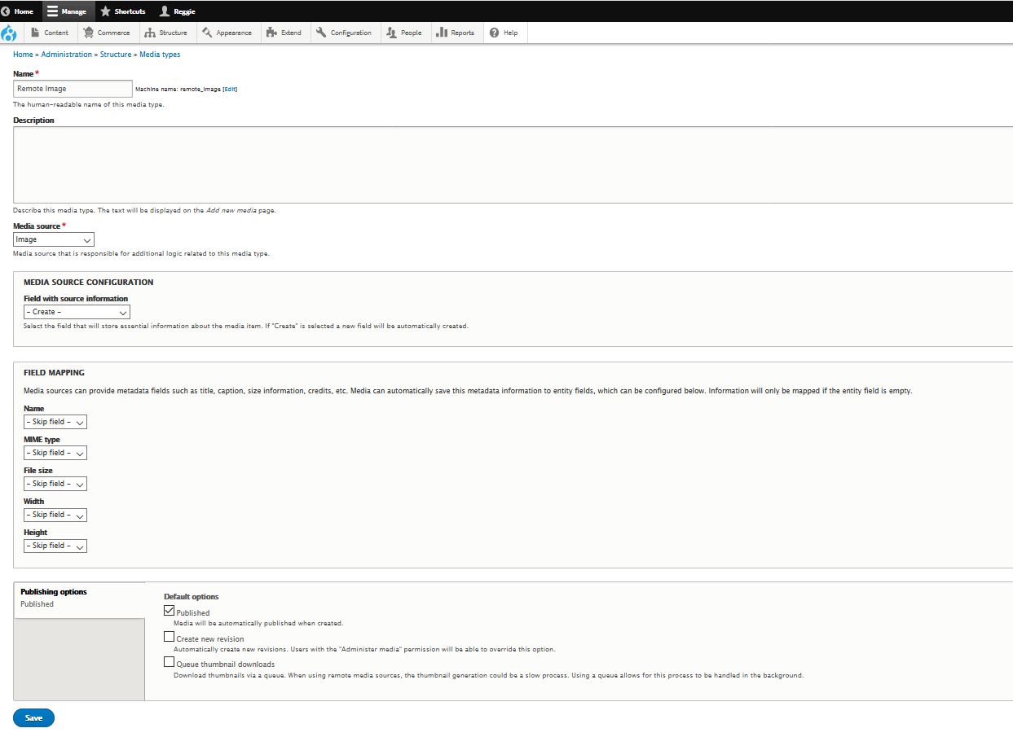Open the Media source dropdown
The height and width of the screenshot is (737, 1013).
(x=53, y=239)
